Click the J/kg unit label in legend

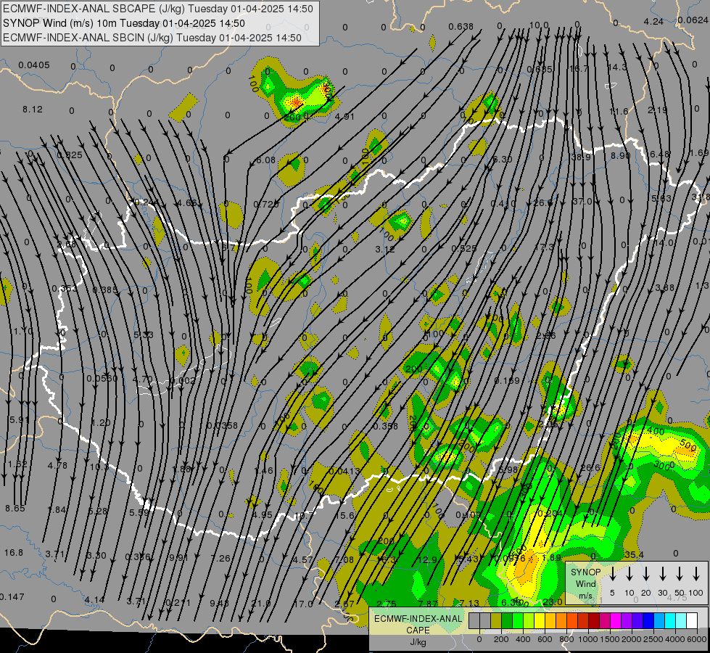click(418, 641)
